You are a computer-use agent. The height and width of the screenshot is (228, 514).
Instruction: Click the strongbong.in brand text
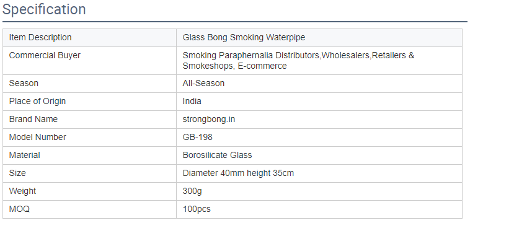(208, 119)
